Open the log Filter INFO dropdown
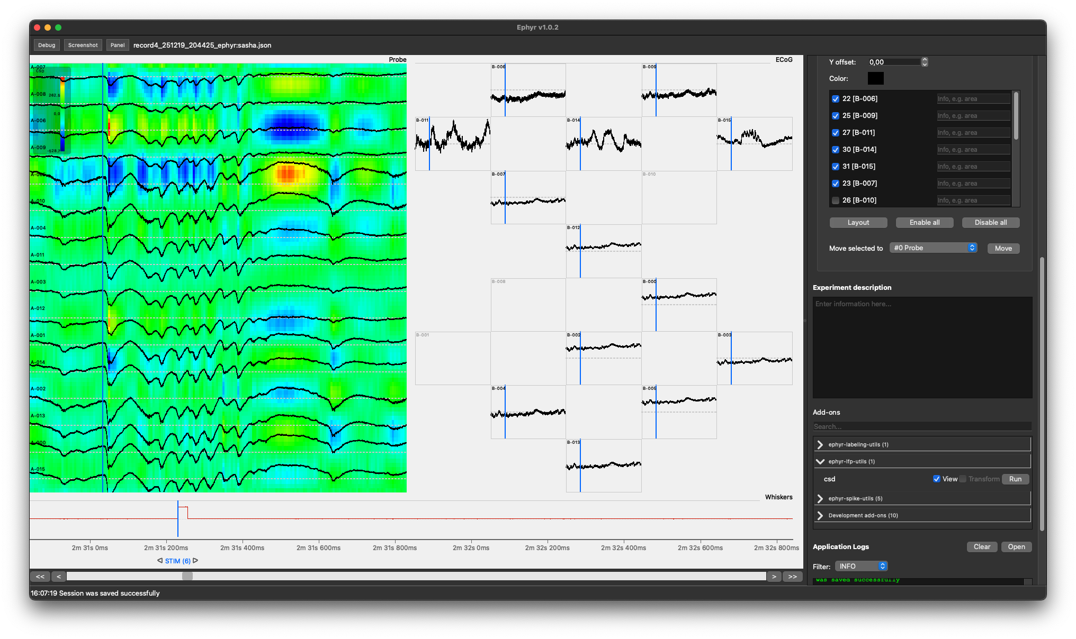1076x639 pixels. pyautogui.click(x=862, y=566)
